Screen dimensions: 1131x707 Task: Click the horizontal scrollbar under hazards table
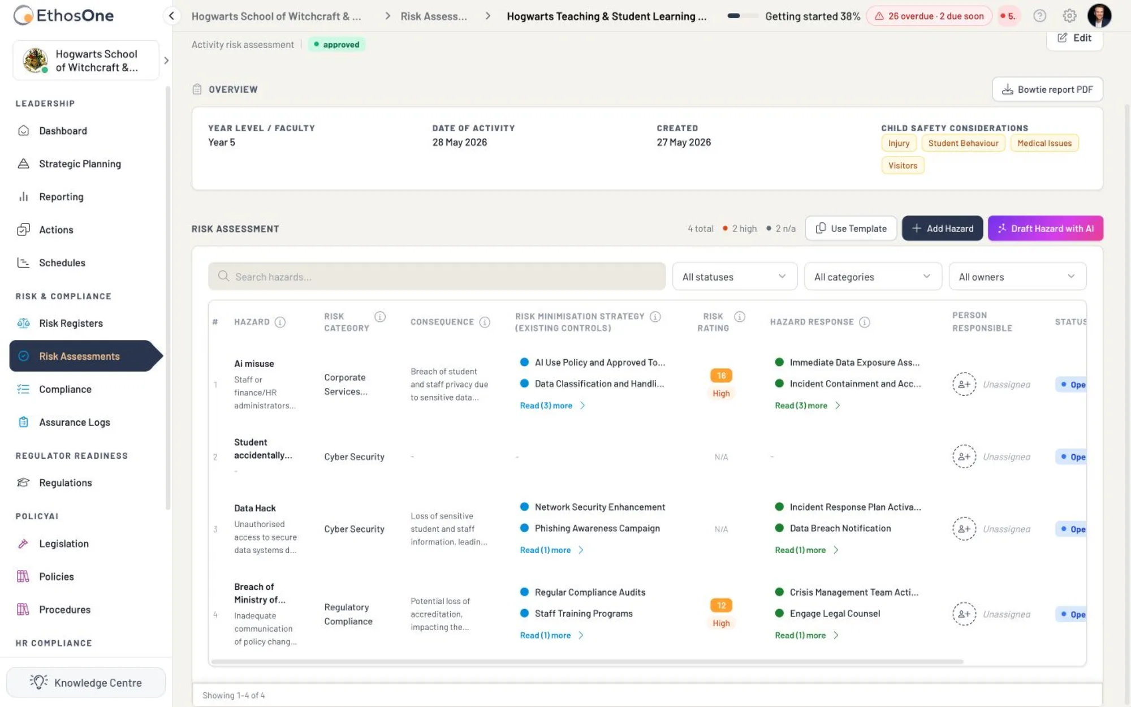pos(587,661)
